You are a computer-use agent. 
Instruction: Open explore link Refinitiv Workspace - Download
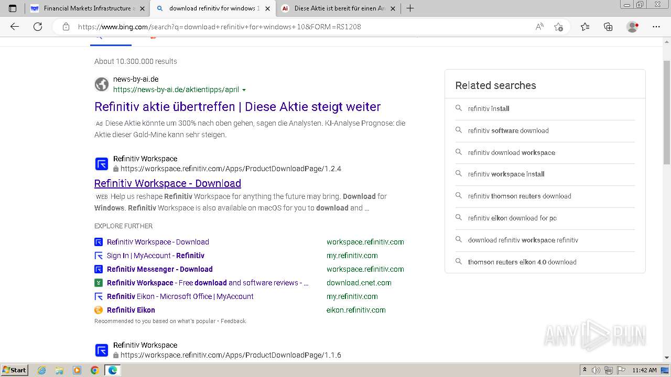point(158,242)
